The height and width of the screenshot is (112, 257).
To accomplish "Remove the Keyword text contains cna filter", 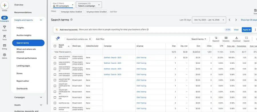I will click(x=90, y=39).
